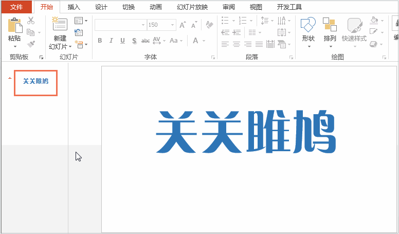This screenshot has height=234, width=399.
Task: Open the 动画 animations tab
Action: click(155, 7)
